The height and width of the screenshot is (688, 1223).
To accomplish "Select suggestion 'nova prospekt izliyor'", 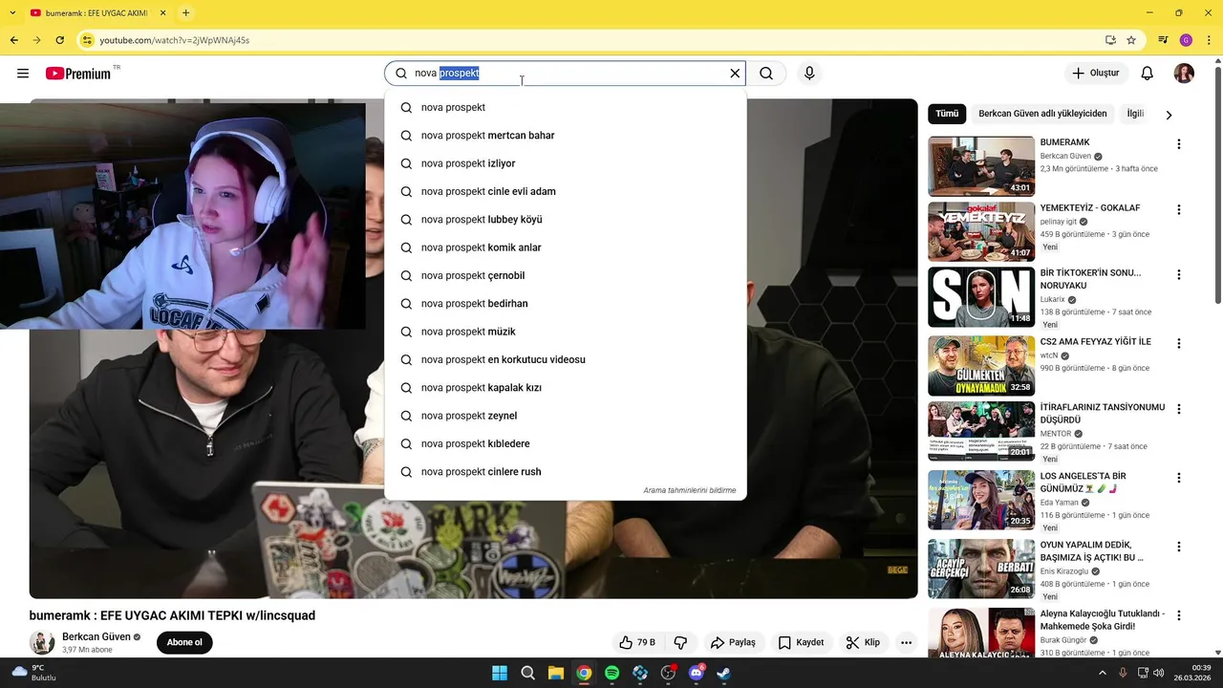I will (566, 163).
